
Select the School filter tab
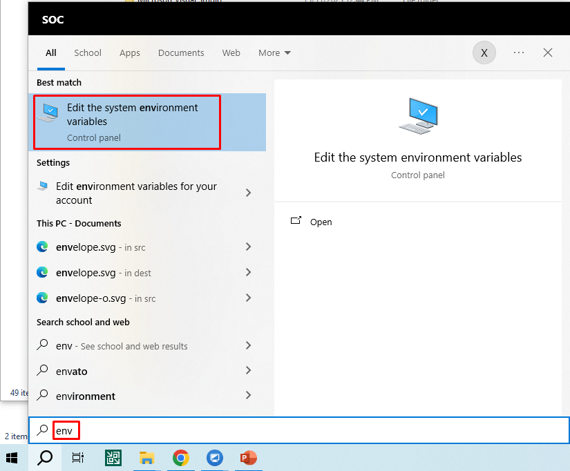(x=88, y=53)
